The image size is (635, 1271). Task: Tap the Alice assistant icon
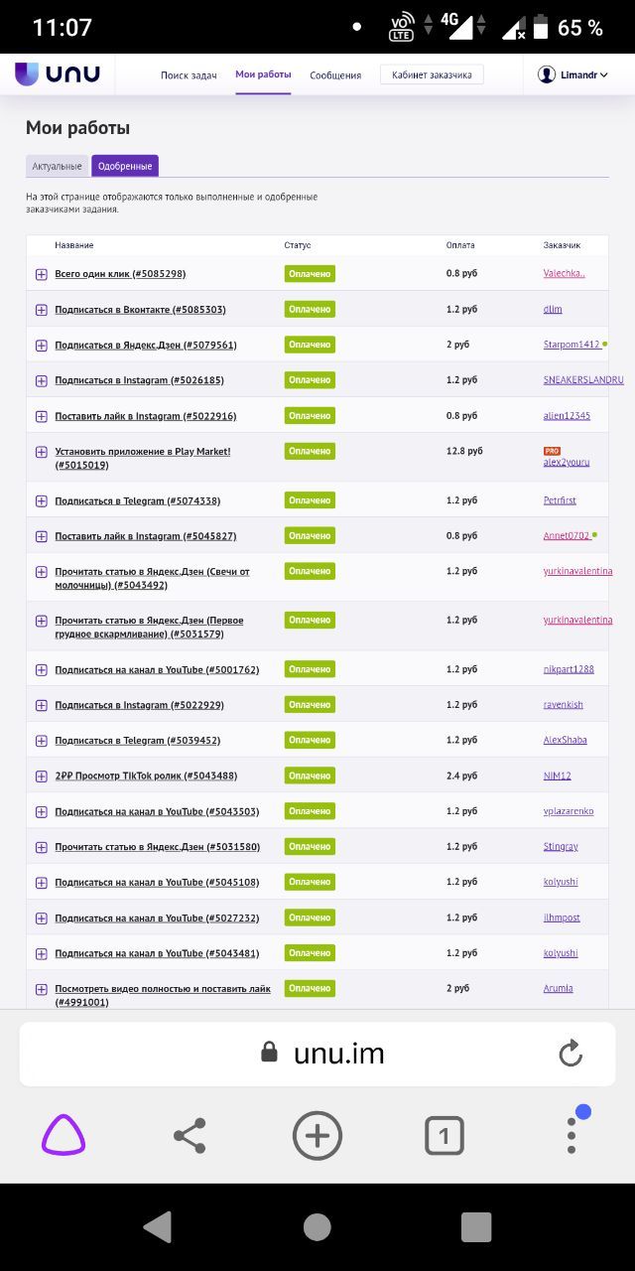(x=63, y=1135)
